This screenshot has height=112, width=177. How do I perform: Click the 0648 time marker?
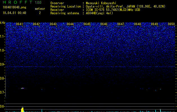[x=138, y=24]
